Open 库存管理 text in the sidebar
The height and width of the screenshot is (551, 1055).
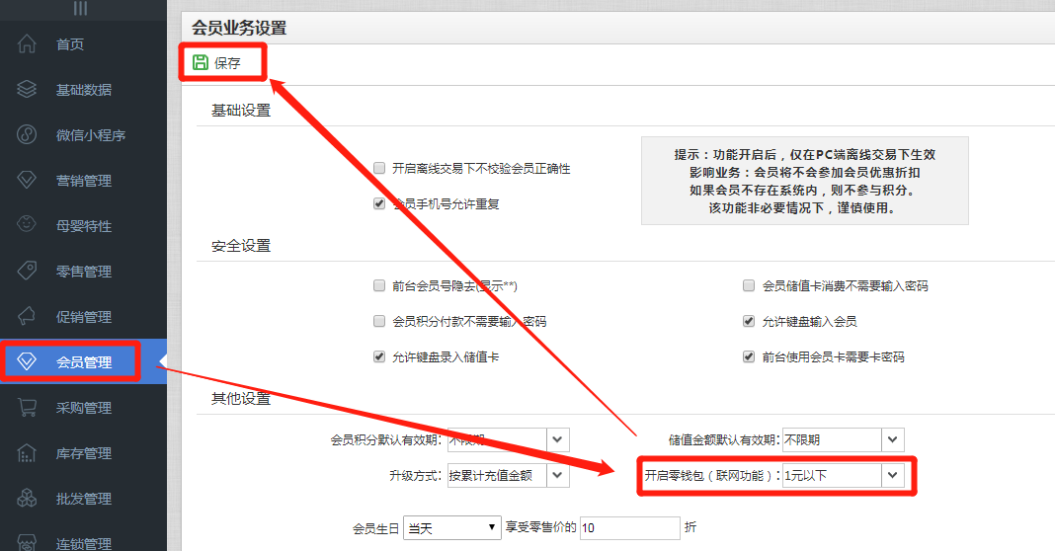pos(83,453)
